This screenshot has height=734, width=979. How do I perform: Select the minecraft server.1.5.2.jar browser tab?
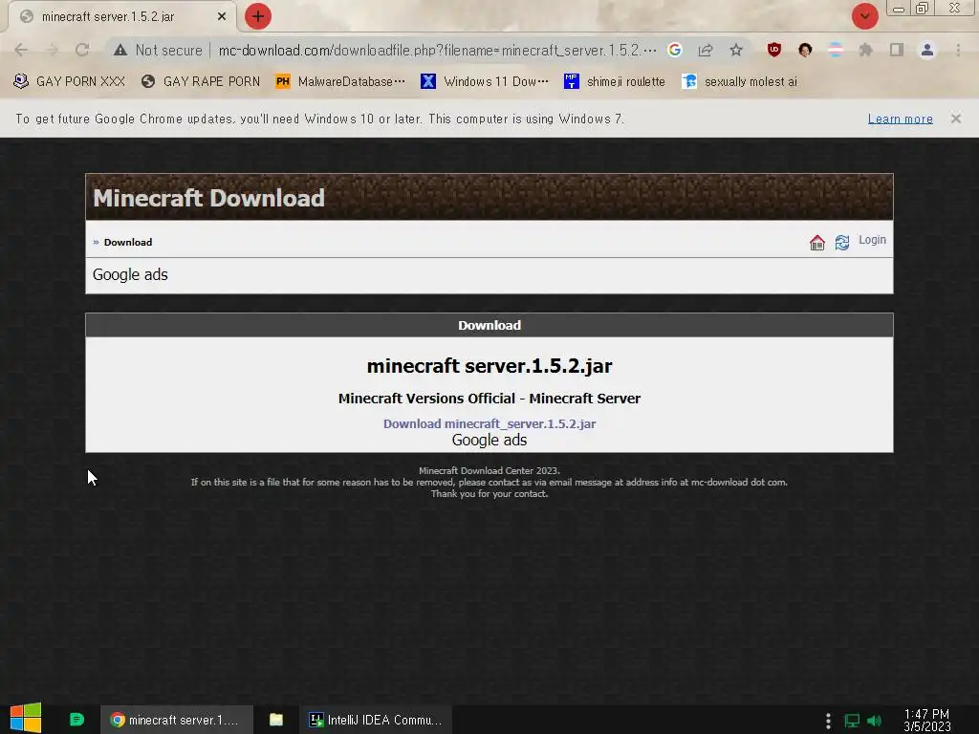click(x=121, y=17)
